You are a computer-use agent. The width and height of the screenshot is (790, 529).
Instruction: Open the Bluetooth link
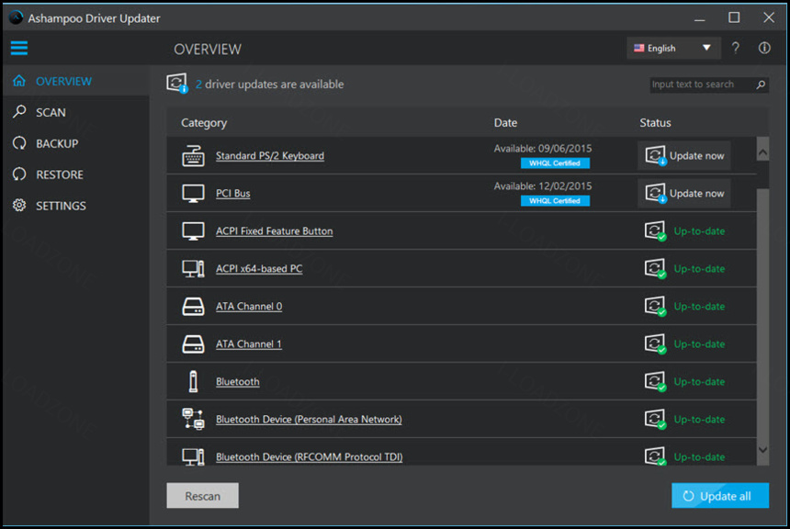coord(238,381)
